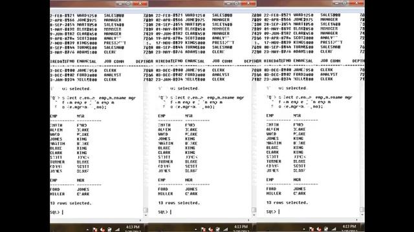Click employee TURNER in left window results

pos(58,162)
